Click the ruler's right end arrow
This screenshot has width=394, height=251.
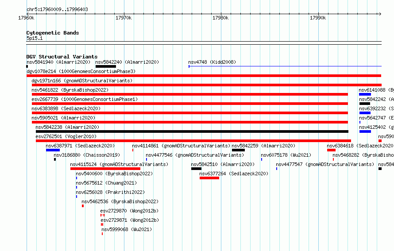pyautogui.click(x=380, y=14)
